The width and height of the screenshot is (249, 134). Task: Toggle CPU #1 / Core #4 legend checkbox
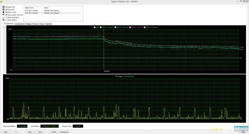(145, 27)
